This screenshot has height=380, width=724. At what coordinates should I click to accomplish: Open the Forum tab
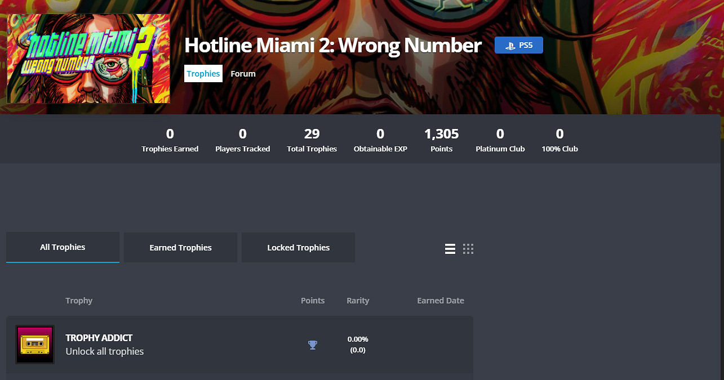point(243,74)
